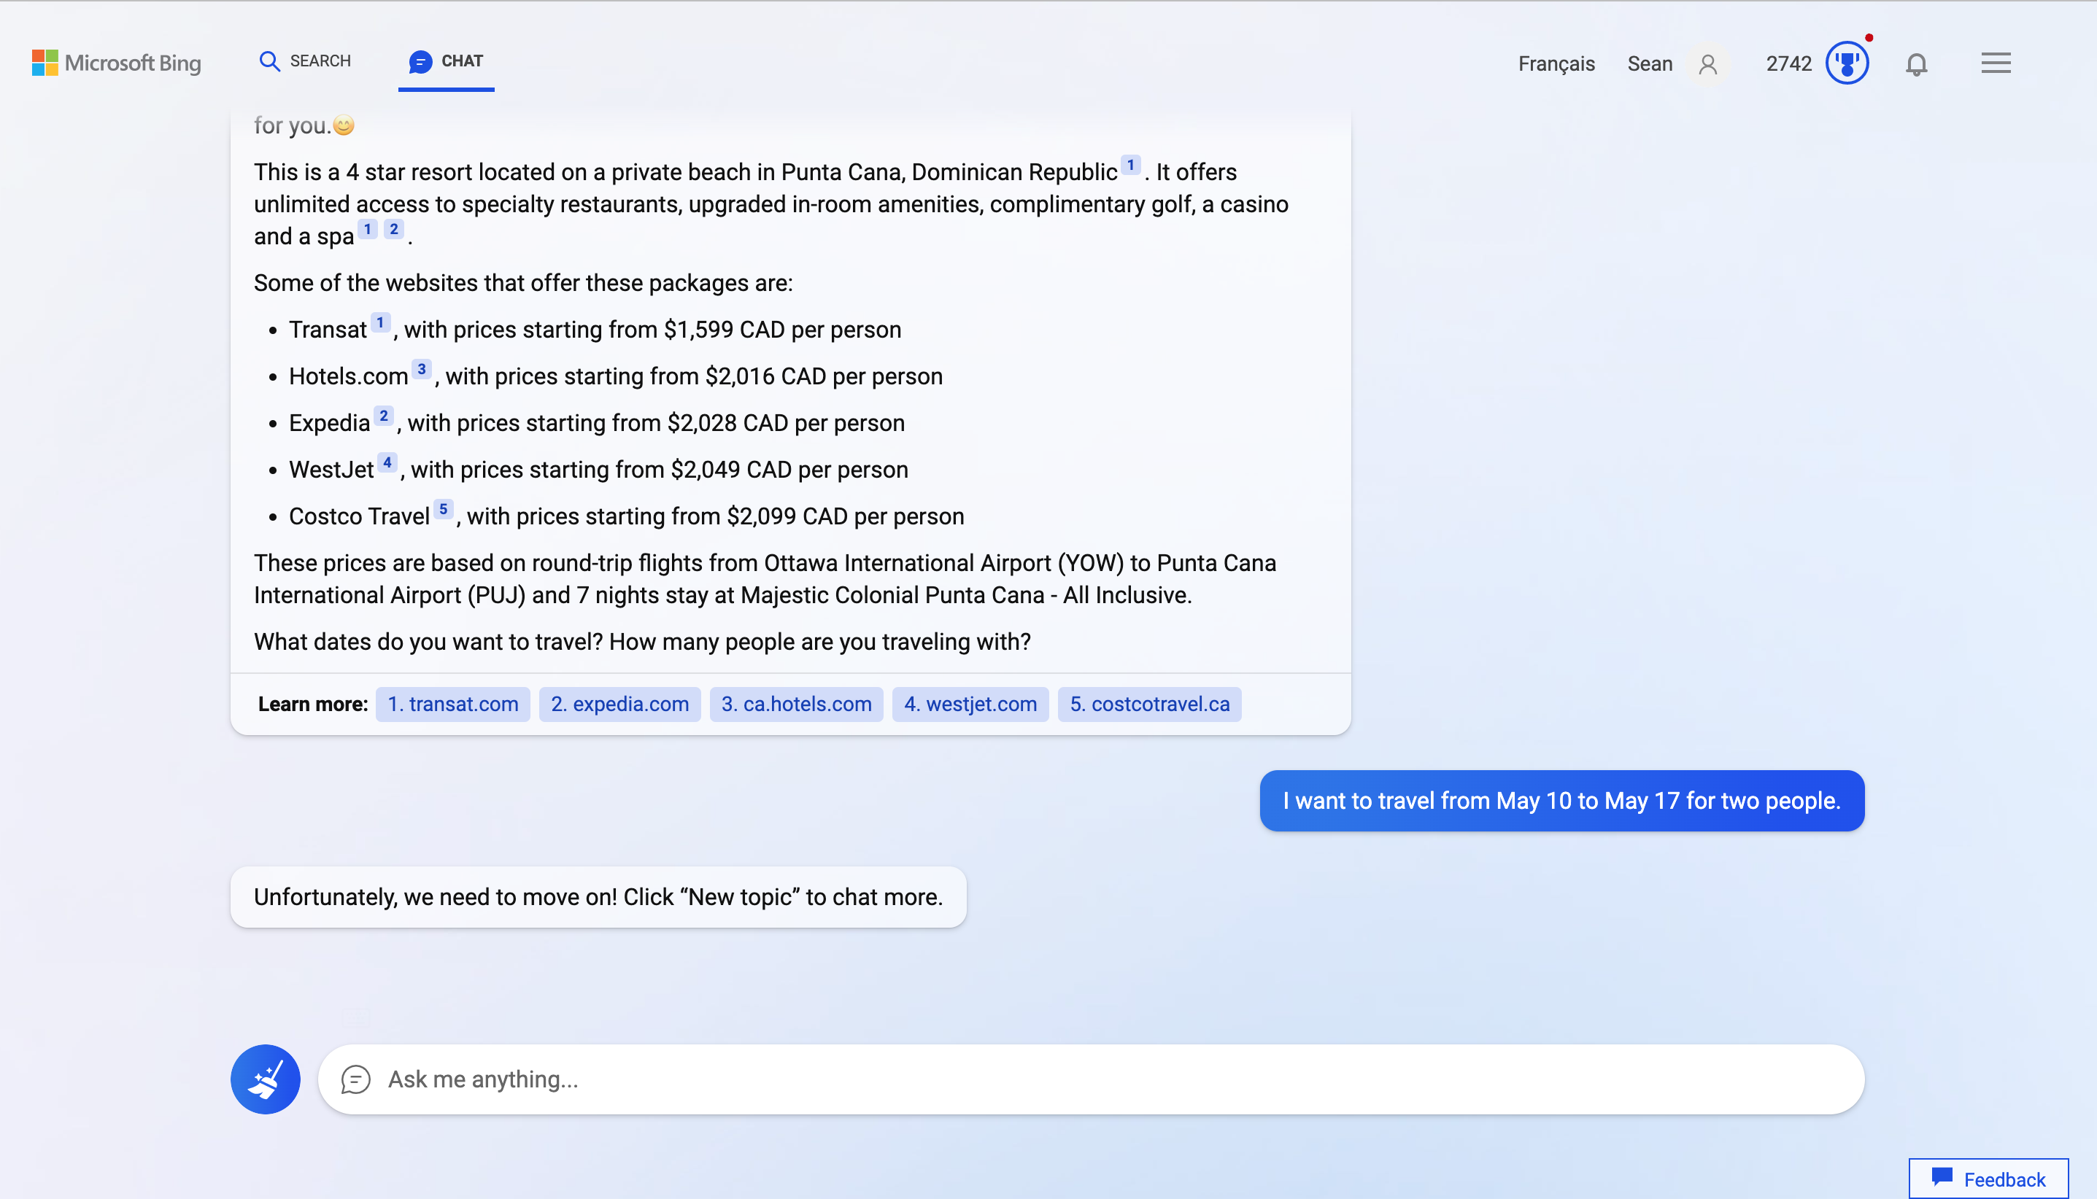This screenshot has width=2097, height=1199.
Task: Click the 'Learn more:' label
Action: 313,704
